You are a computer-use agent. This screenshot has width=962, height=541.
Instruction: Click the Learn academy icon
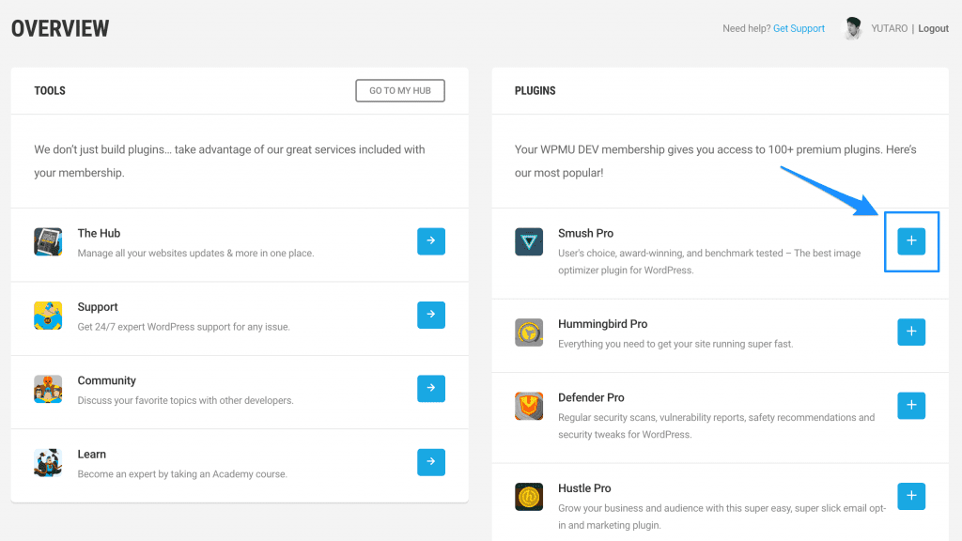coord(48,462)
